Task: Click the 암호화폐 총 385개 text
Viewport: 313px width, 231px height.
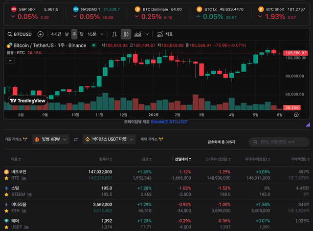Action: [x=221, y=142]
